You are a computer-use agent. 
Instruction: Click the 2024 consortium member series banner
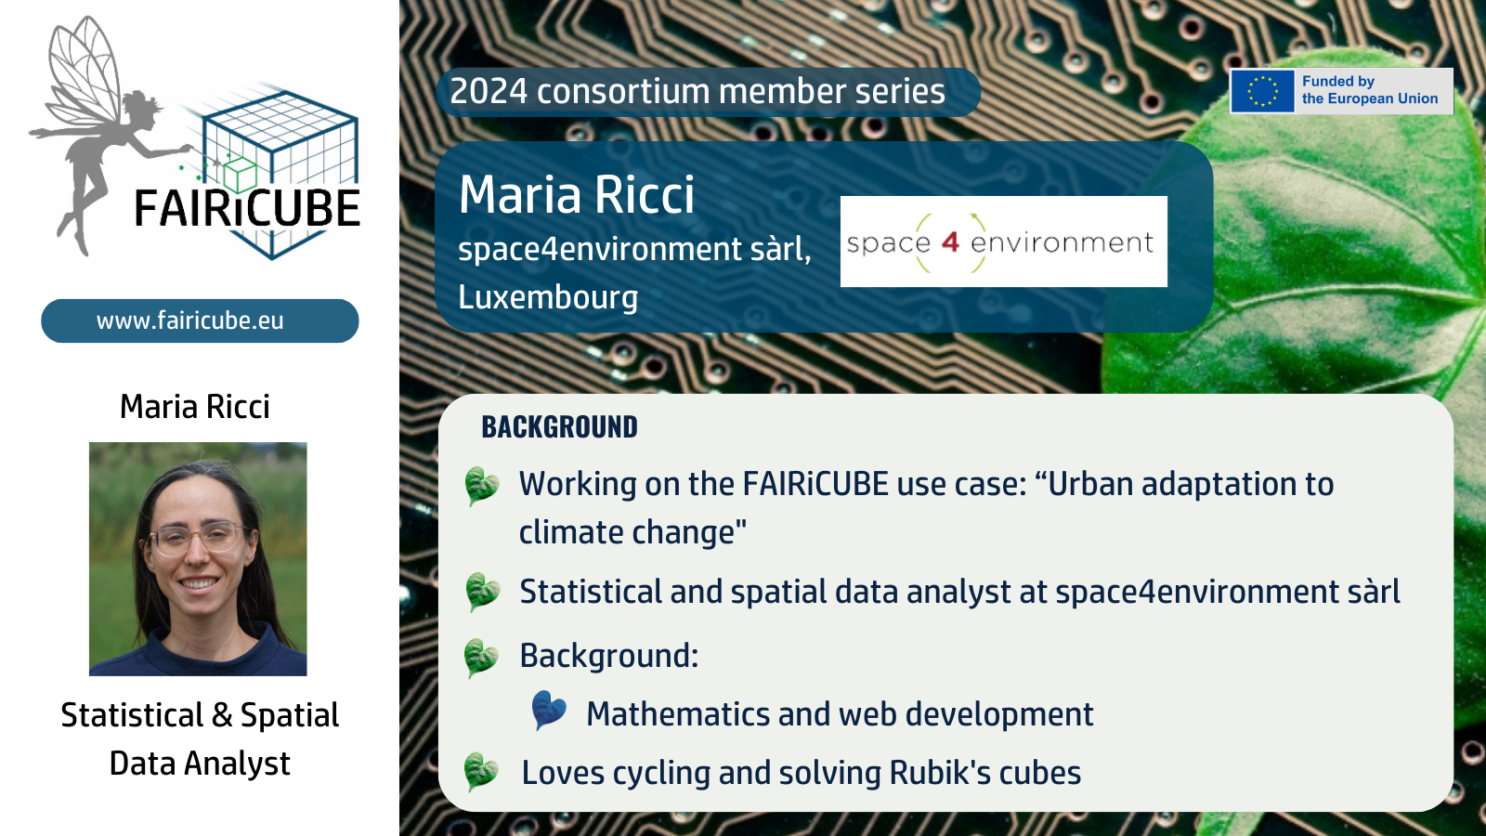tap(708, 92)
